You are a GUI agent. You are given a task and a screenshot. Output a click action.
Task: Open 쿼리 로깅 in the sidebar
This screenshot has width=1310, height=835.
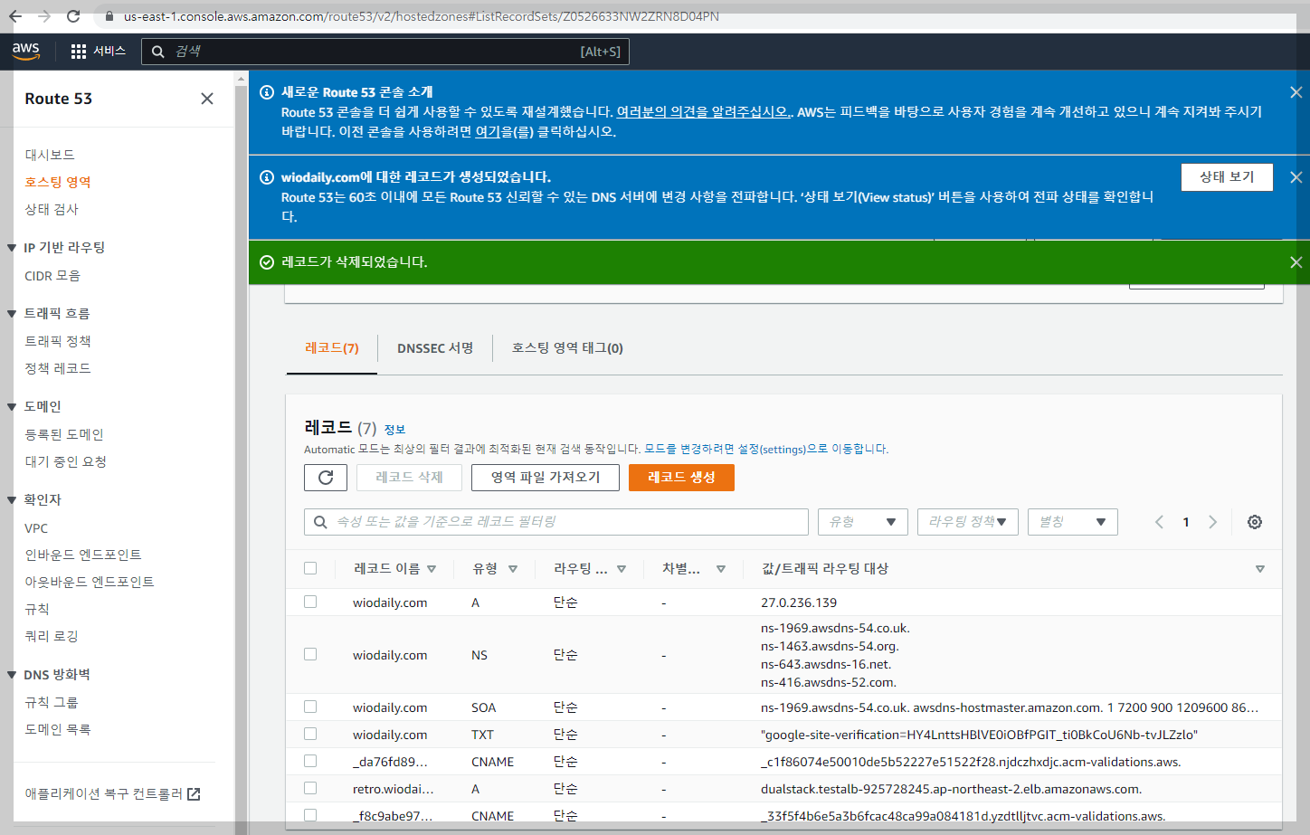(x=52, y=636)
